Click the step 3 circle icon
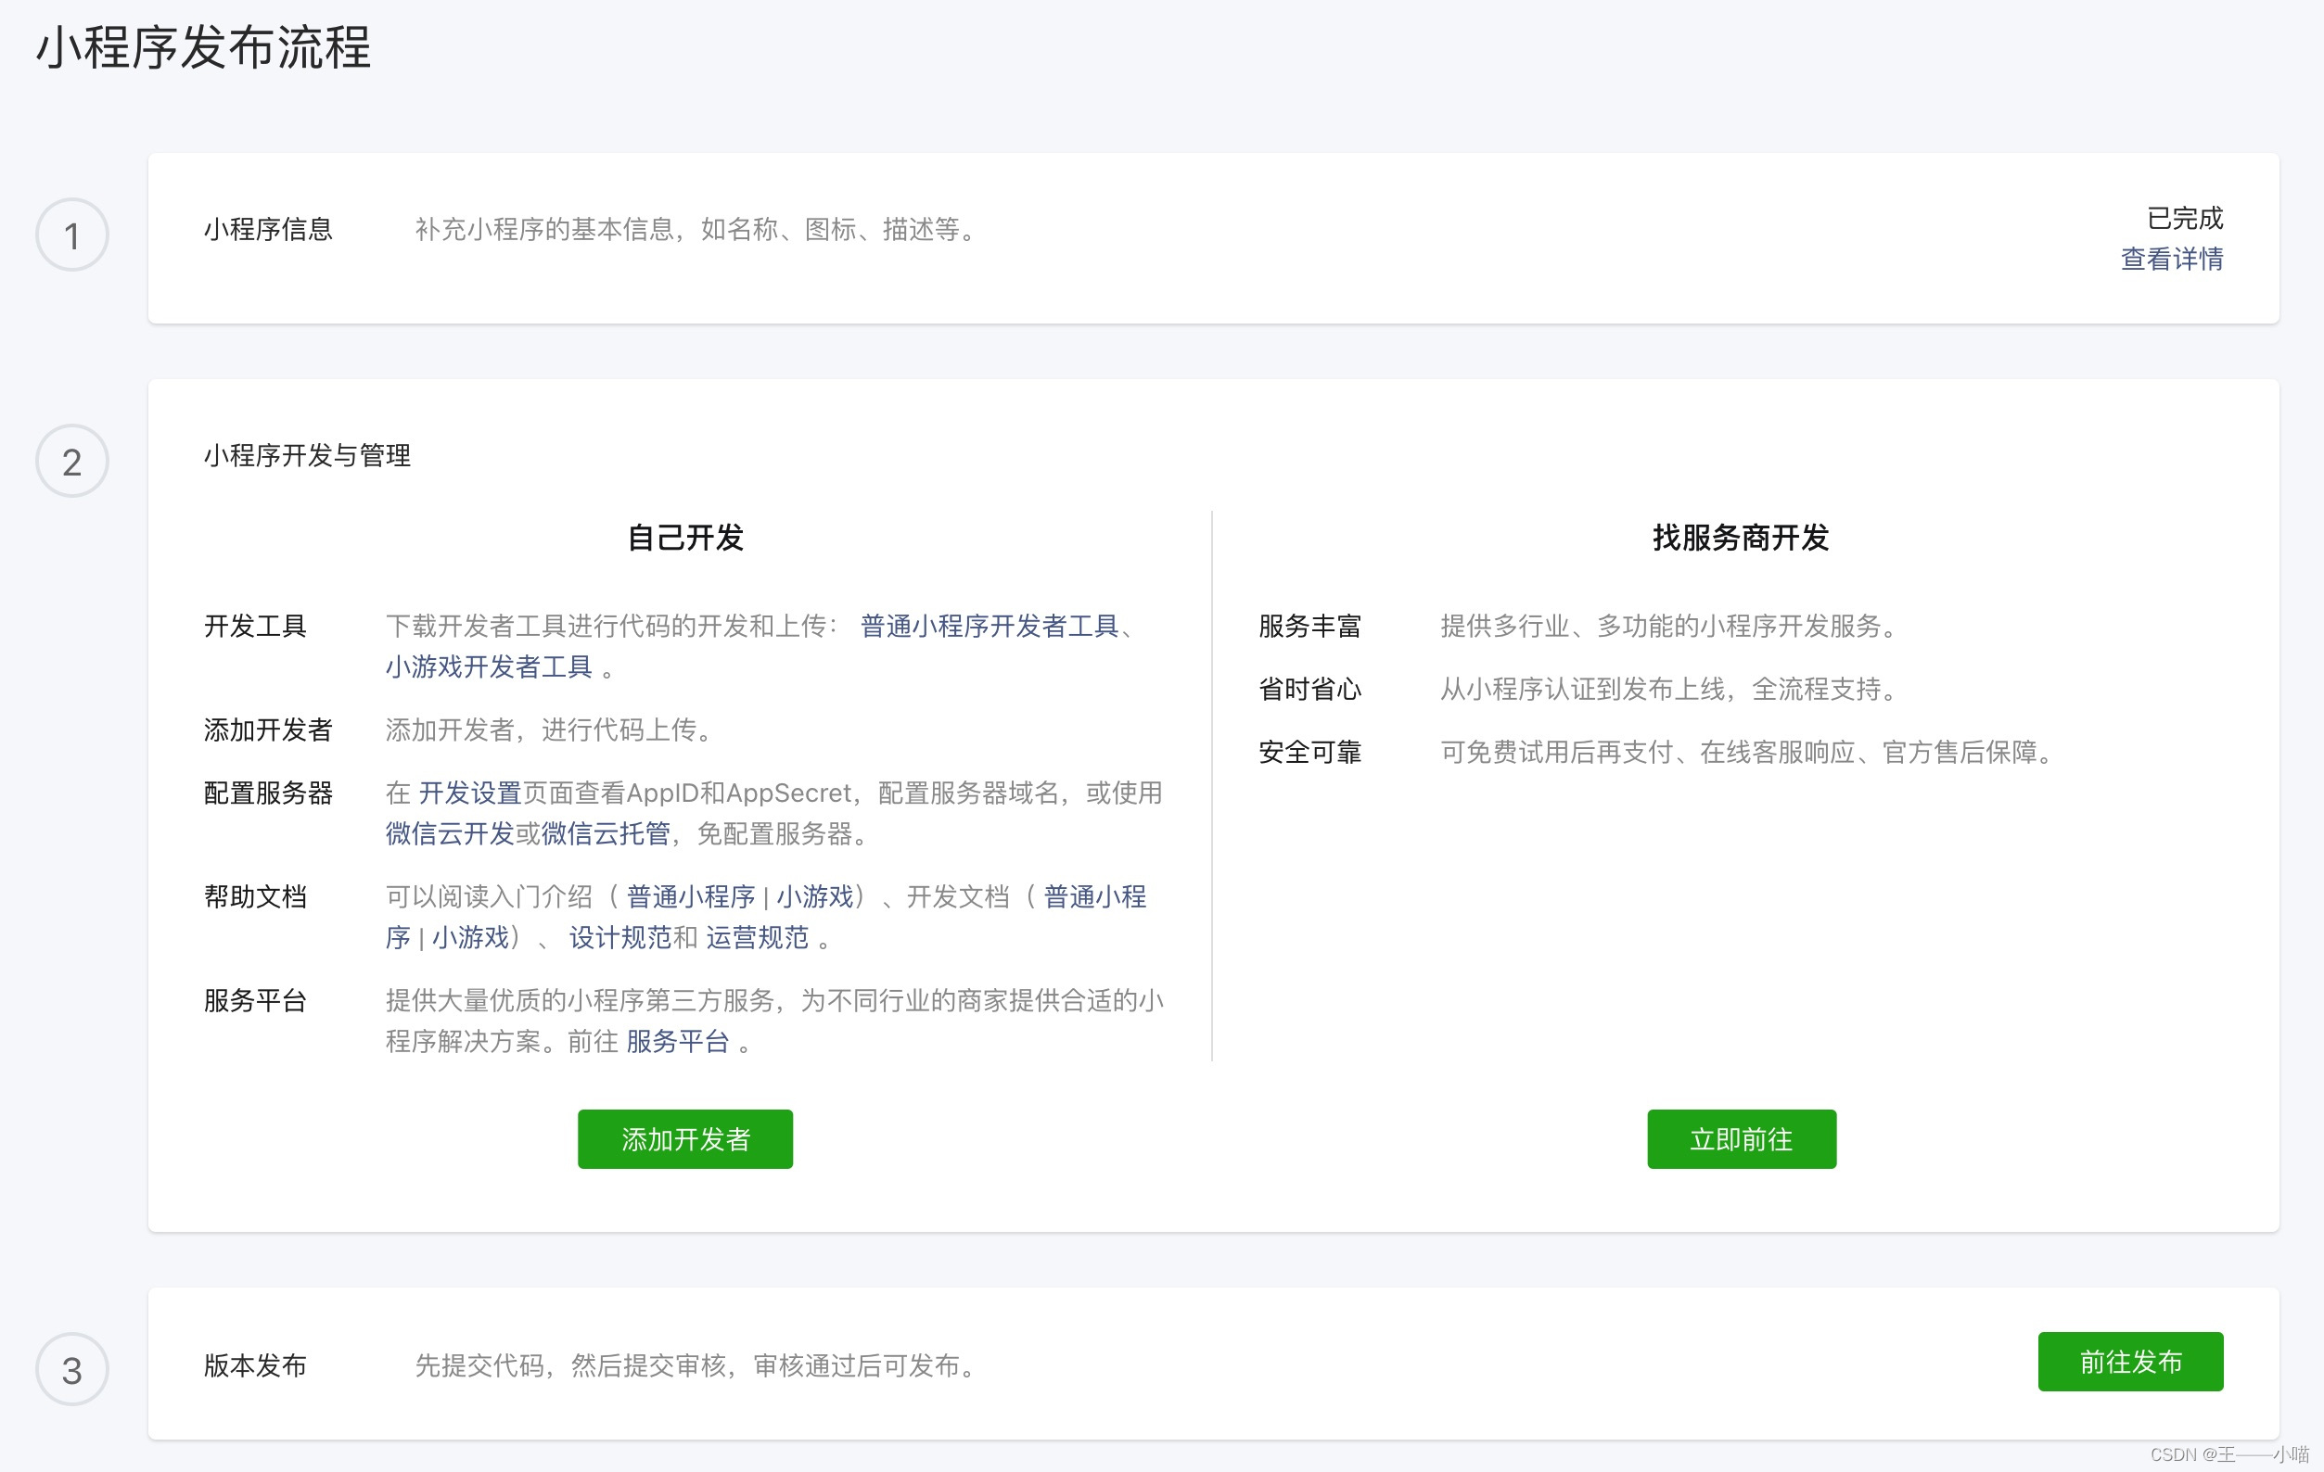The width and height of the screenshot is (2324, 1472). (71, 1370)
